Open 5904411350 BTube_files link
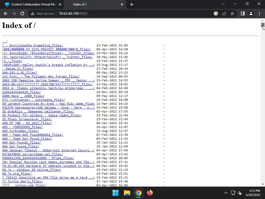 (38, 158)
